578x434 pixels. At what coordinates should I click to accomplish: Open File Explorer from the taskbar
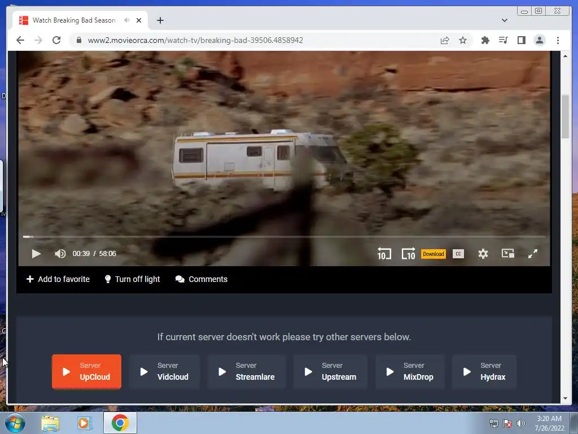[50, 423]
